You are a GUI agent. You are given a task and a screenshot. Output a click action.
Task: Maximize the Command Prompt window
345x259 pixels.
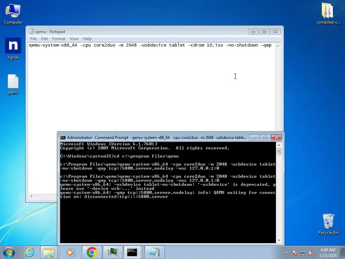click(x=265, y=138)
